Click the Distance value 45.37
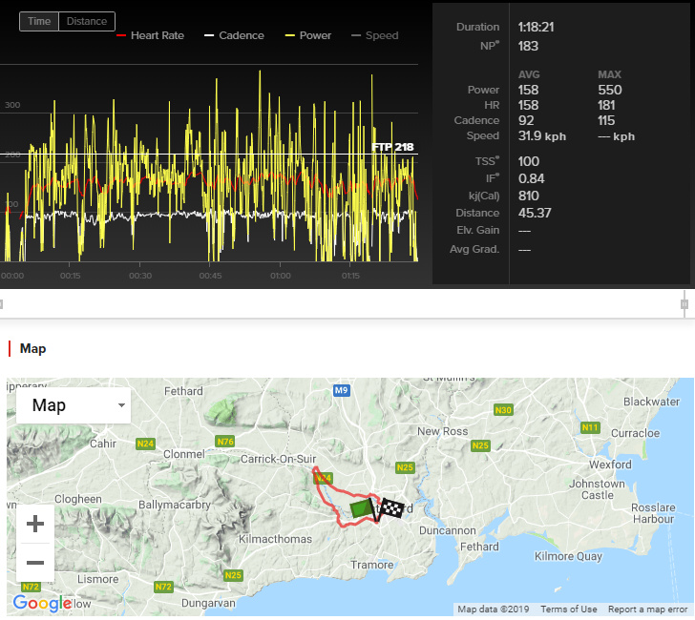This screenshot has width=695, height=620. (535, 213)
